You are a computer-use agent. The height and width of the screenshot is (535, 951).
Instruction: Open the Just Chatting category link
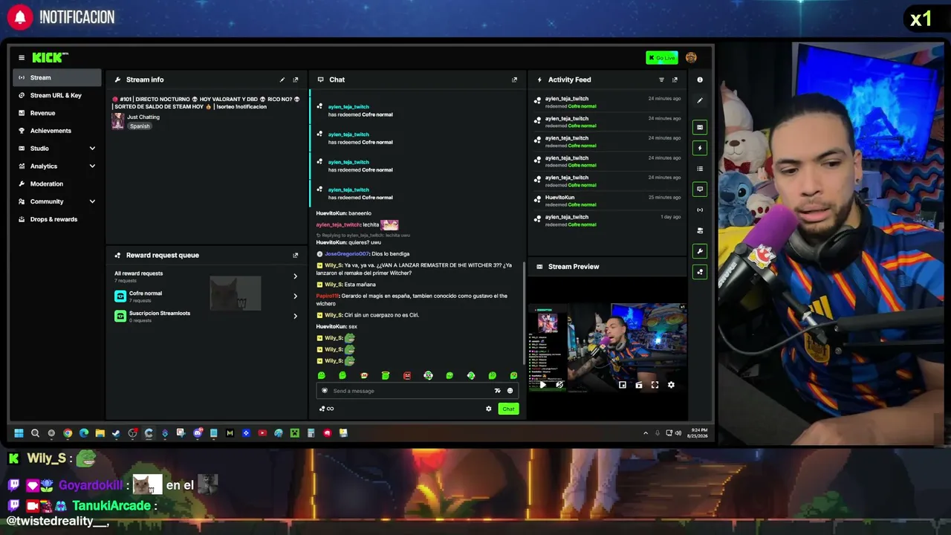pos(143,117)
